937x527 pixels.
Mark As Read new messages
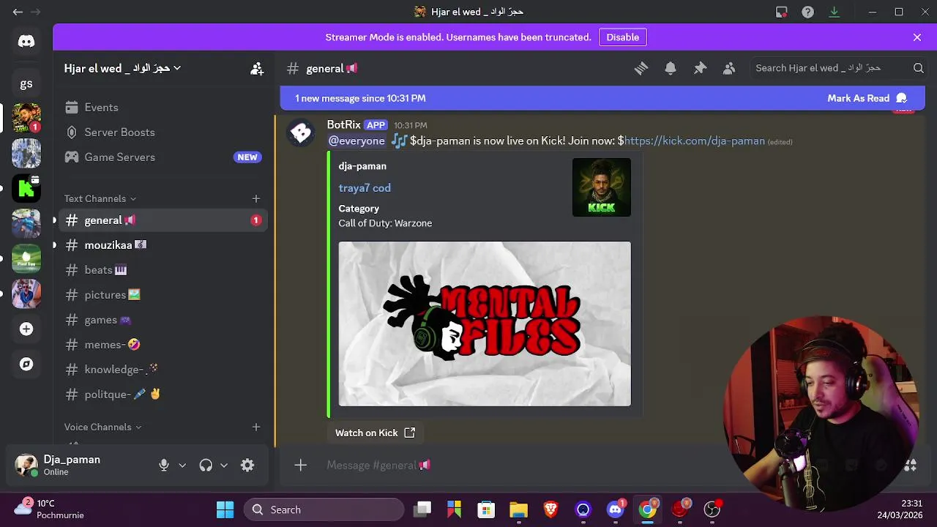point(867,98)
